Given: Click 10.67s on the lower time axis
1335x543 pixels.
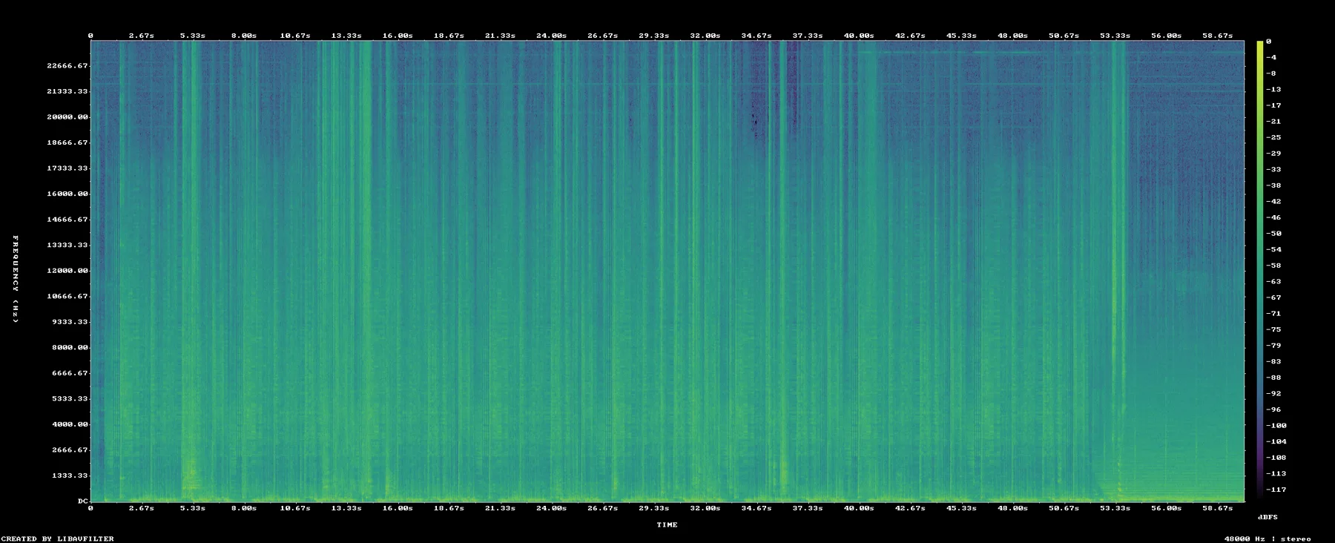Looking at the screenshot, I should 294,508.
